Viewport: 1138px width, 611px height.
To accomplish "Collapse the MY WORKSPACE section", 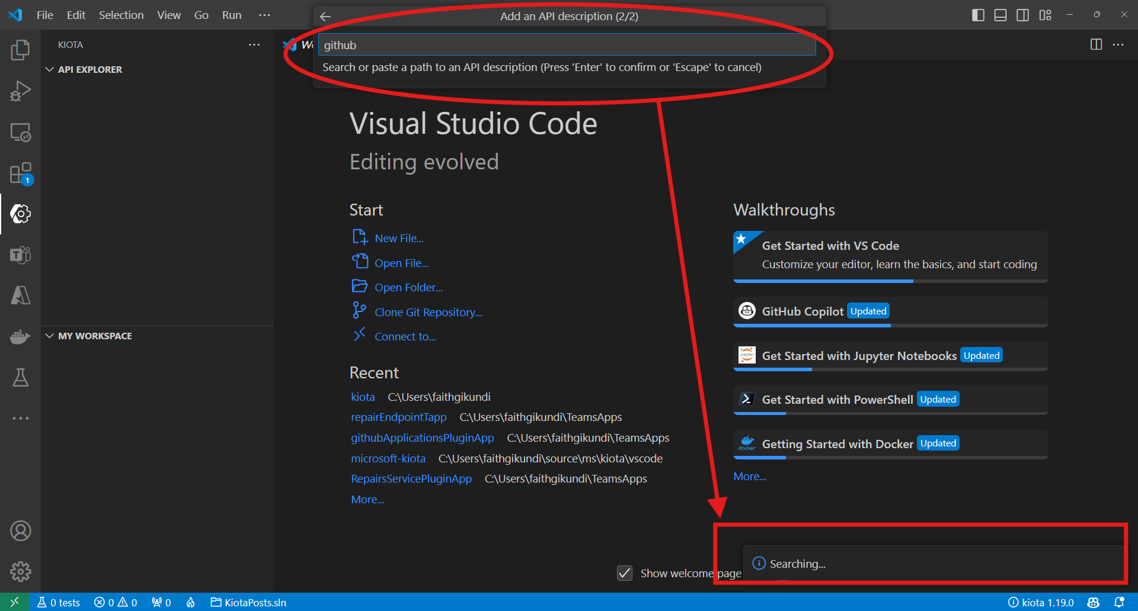I will click(x=89, y=336).
